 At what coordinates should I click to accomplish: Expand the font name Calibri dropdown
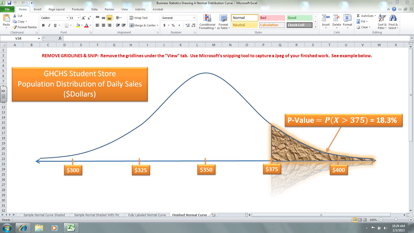(67, 18)
